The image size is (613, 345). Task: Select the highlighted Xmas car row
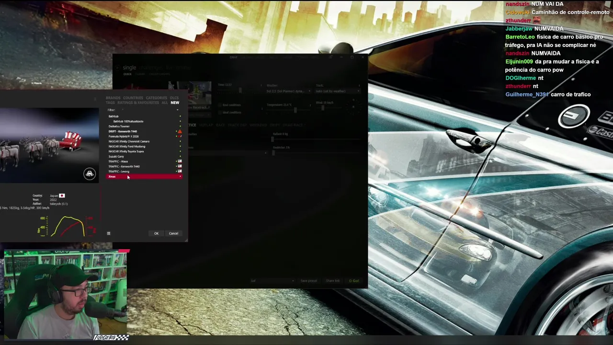click(144, 177)
